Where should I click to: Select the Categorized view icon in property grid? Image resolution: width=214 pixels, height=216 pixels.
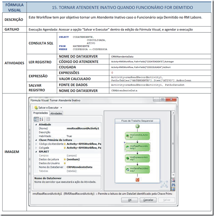pyautogui.click(x=36, y=119)
